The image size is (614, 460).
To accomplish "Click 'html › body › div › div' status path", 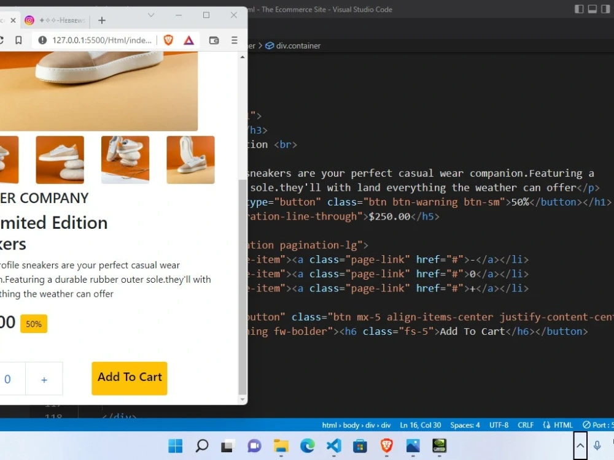I will point(356,425).
